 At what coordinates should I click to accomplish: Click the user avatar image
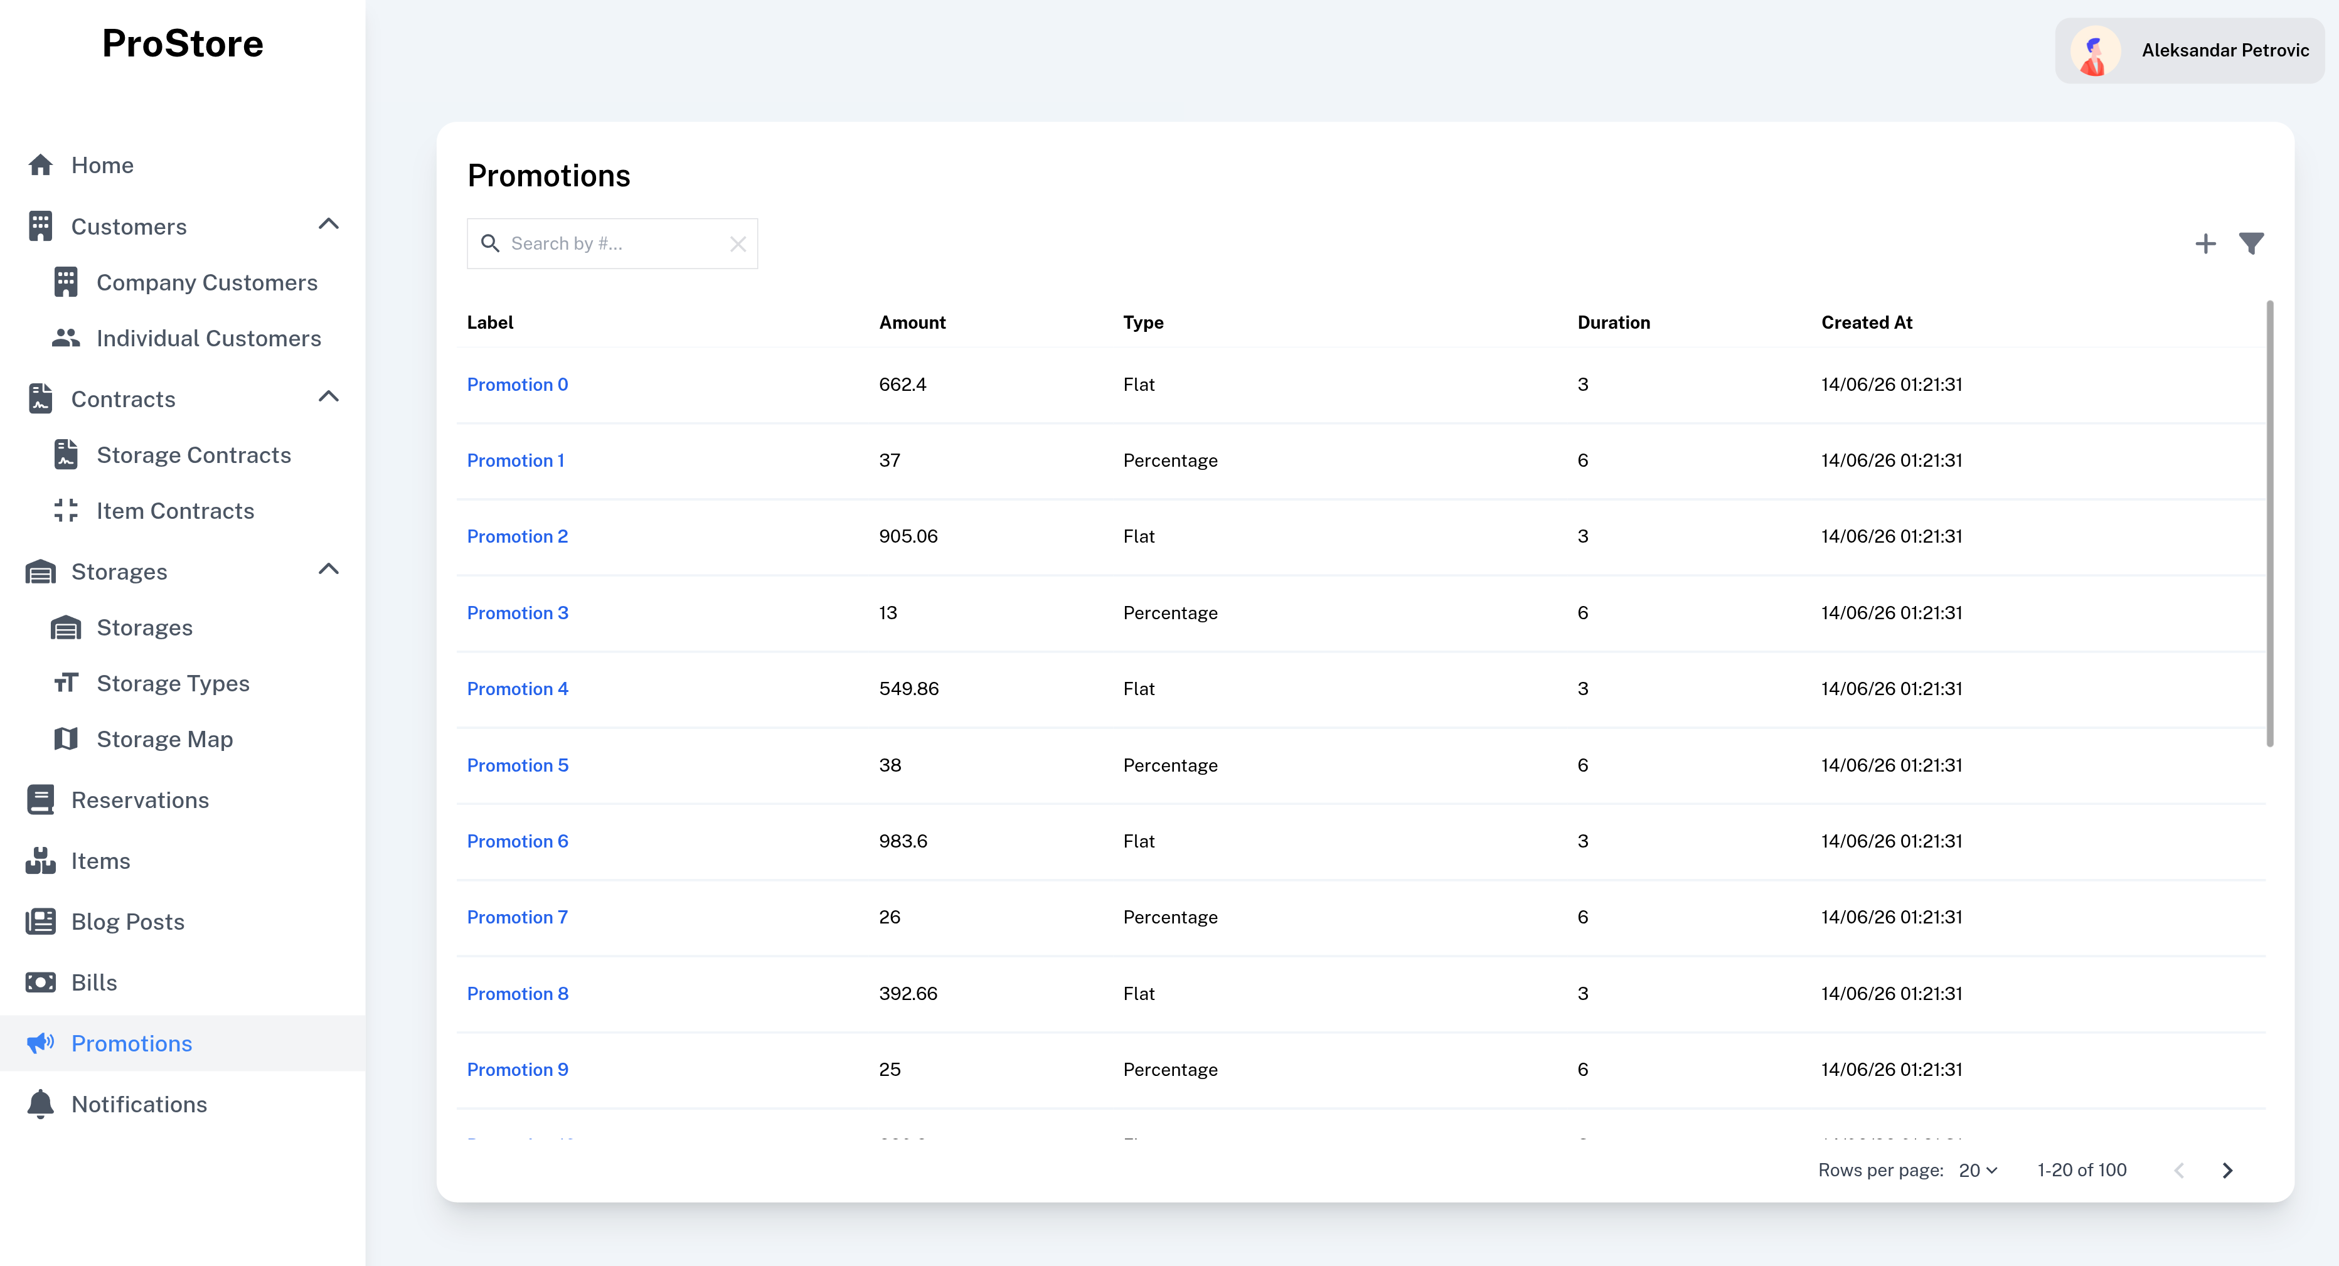pos(2096,51)
